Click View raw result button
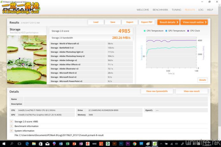Screen dimensions: 221x147 [192, 91]
